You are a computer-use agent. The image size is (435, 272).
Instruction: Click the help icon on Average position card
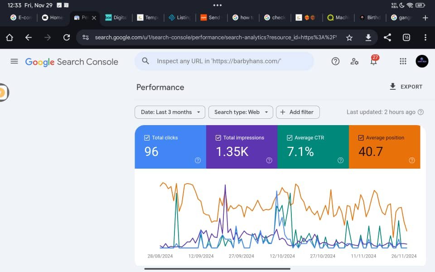(412, 160)
